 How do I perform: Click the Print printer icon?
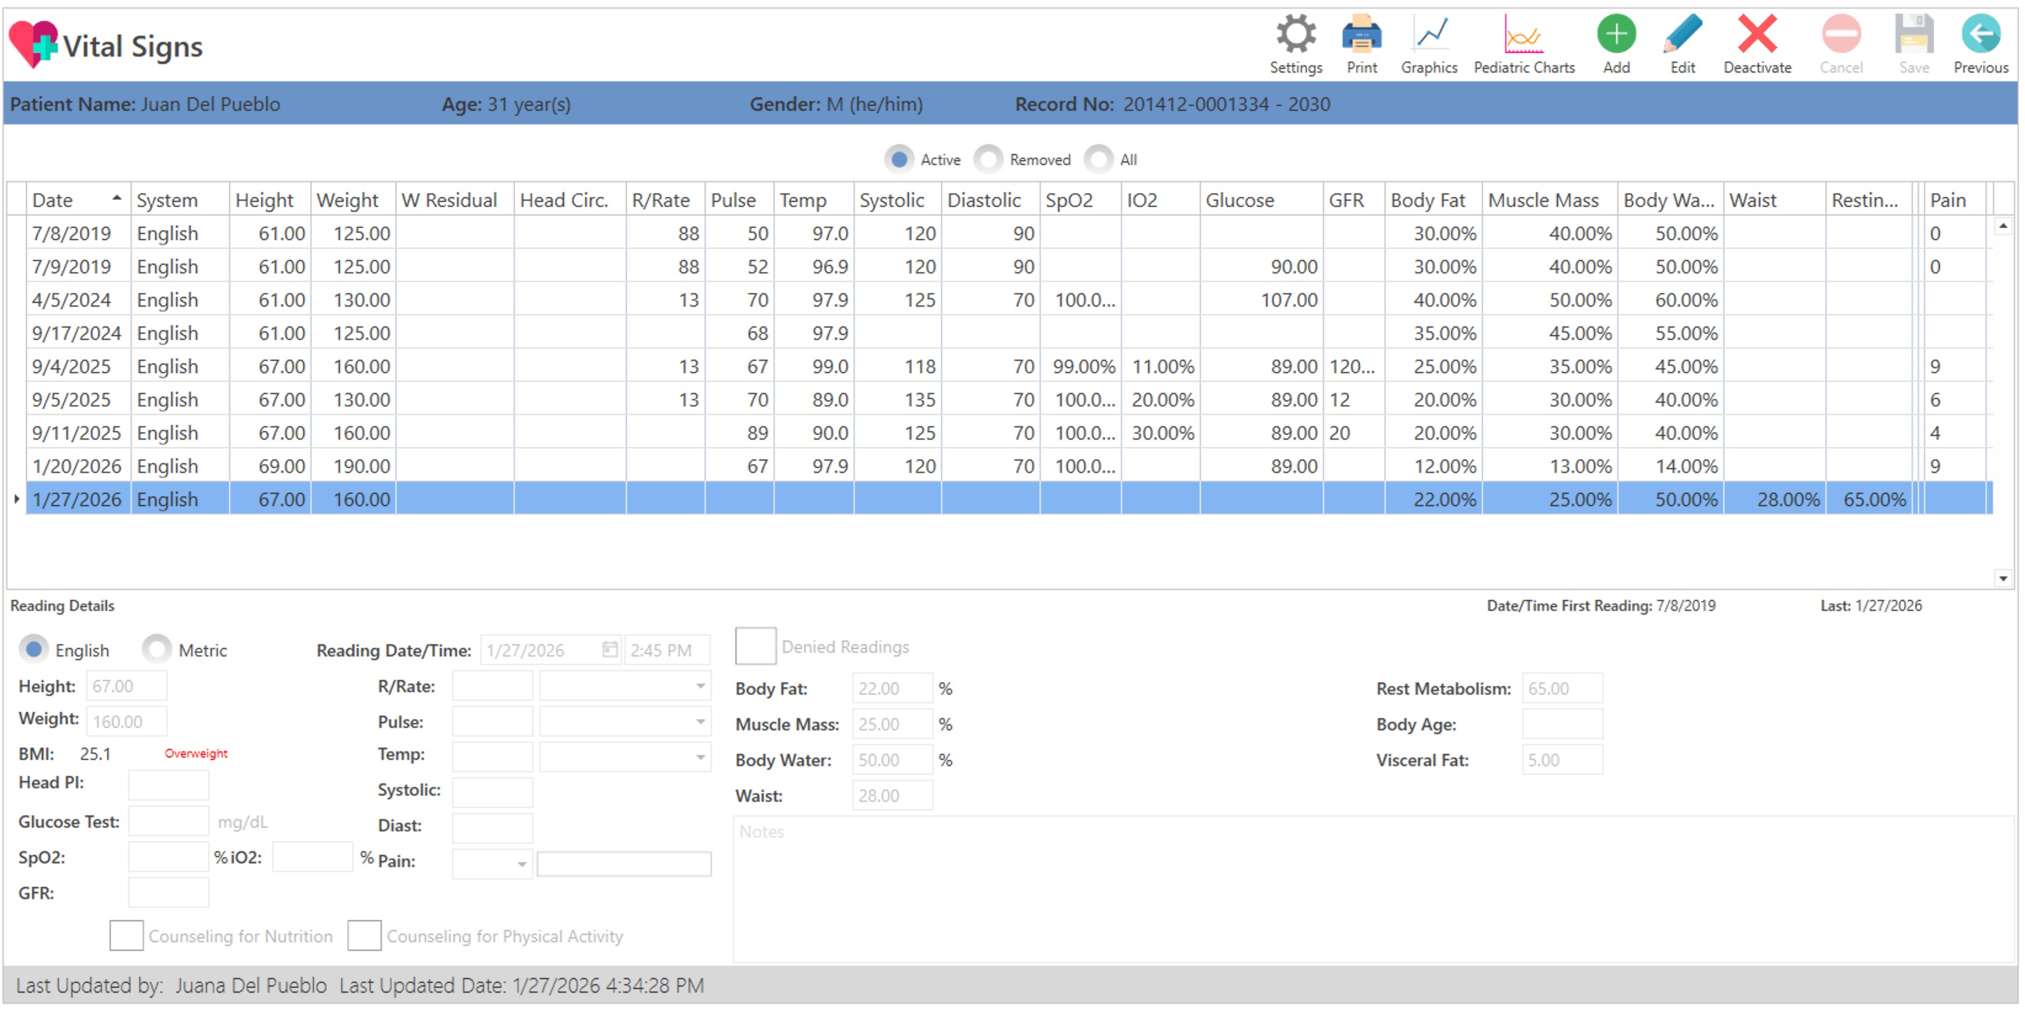point(1362,35)
